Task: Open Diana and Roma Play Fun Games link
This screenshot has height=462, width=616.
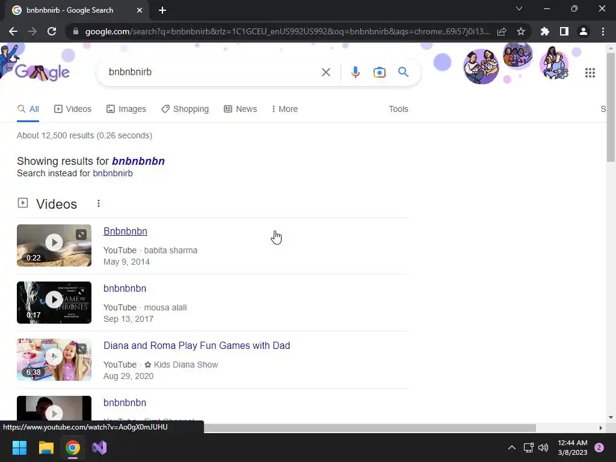Action: 197,345
